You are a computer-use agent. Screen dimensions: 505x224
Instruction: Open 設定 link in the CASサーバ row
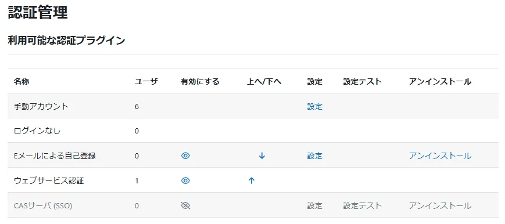(314, 205)
